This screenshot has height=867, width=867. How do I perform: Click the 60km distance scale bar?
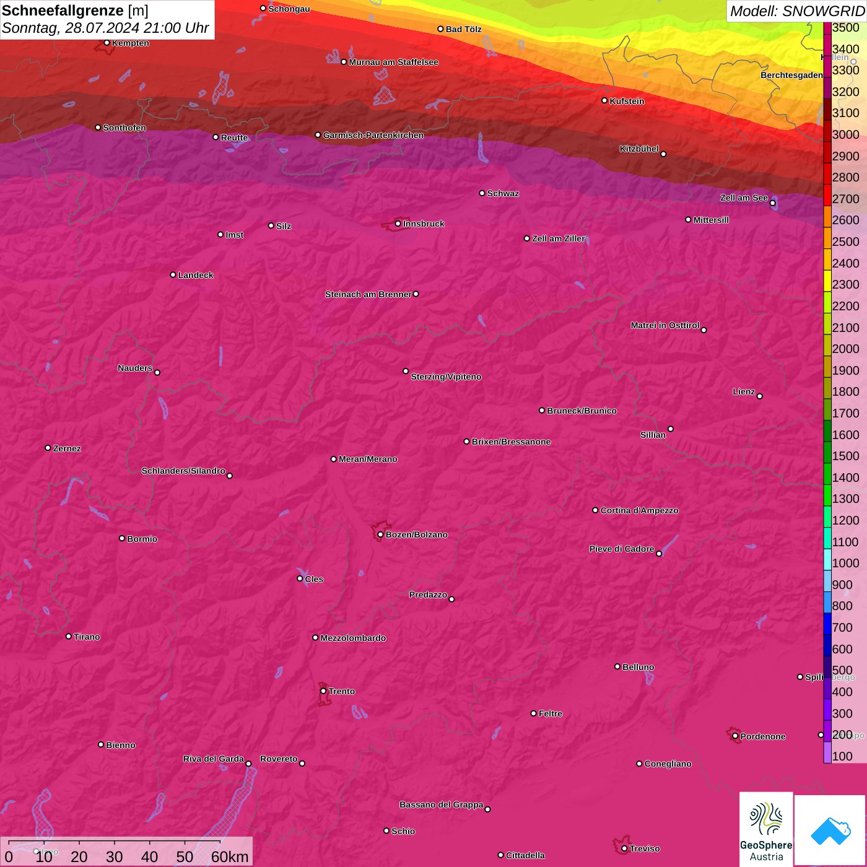pyautogui.click(x=115, y=842)
